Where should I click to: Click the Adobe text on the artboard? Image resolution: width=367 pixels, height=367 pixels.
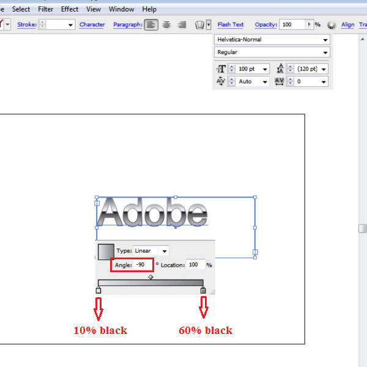(152, 212)
